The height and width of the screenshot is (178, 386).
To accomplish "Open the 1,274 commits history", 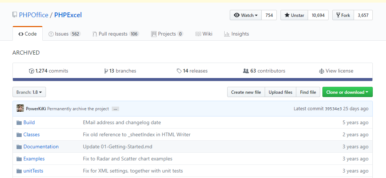I will 49,71.
